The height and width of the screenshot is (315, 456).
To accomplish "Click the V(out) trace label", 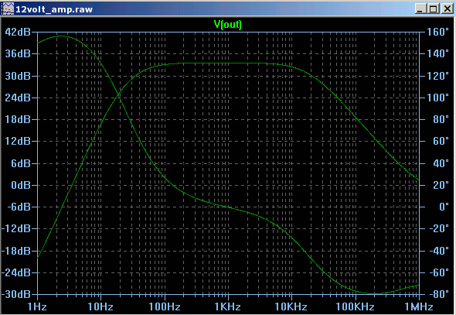I will tap(228, 25).
